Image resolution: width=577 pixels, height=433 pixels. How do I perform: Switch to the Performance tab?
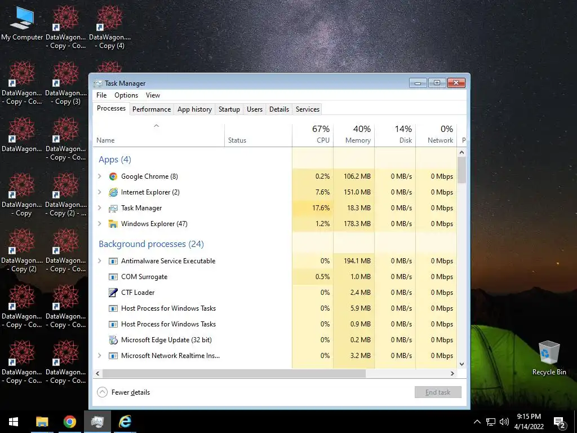tap(152, 109)
